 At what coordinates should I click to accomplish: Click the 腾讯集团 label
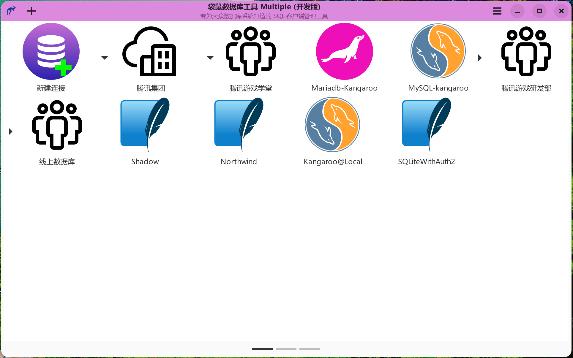pos(151,88)
